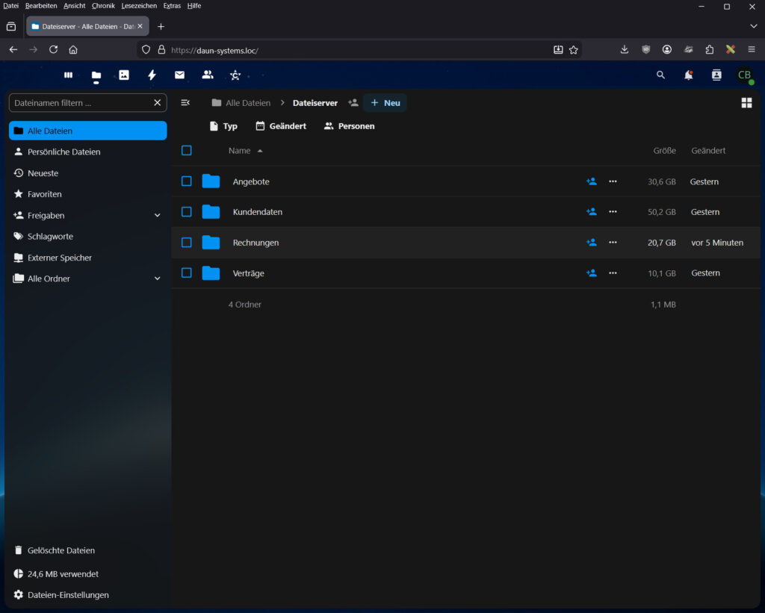Viewport: 765px width, 613px height.
Task: Check the Kundendaten folder checkbox
Action: [186, 211]
